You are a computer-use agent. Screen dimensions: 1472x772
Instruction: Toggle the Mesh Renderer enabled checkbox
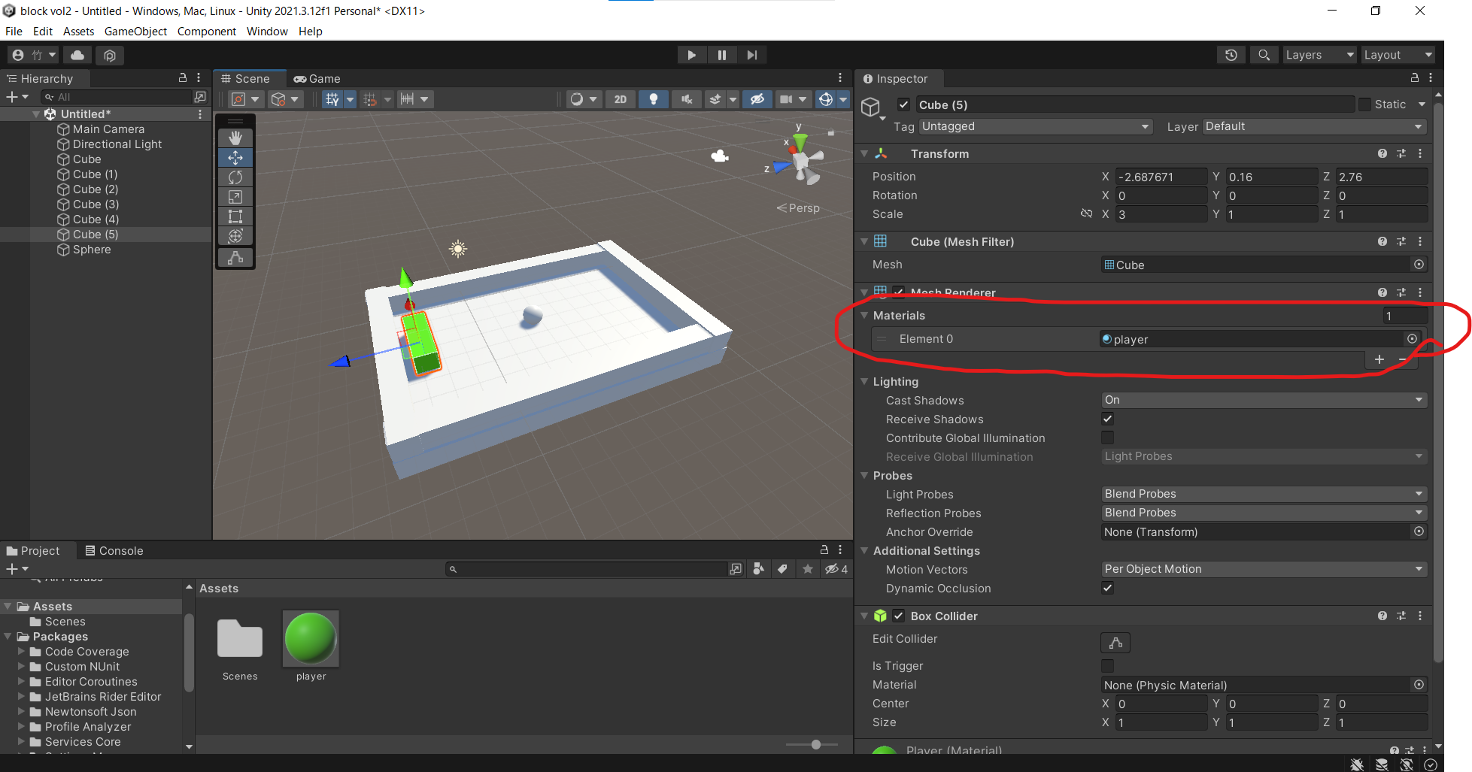pyautogui.click(x=899, y=292)
